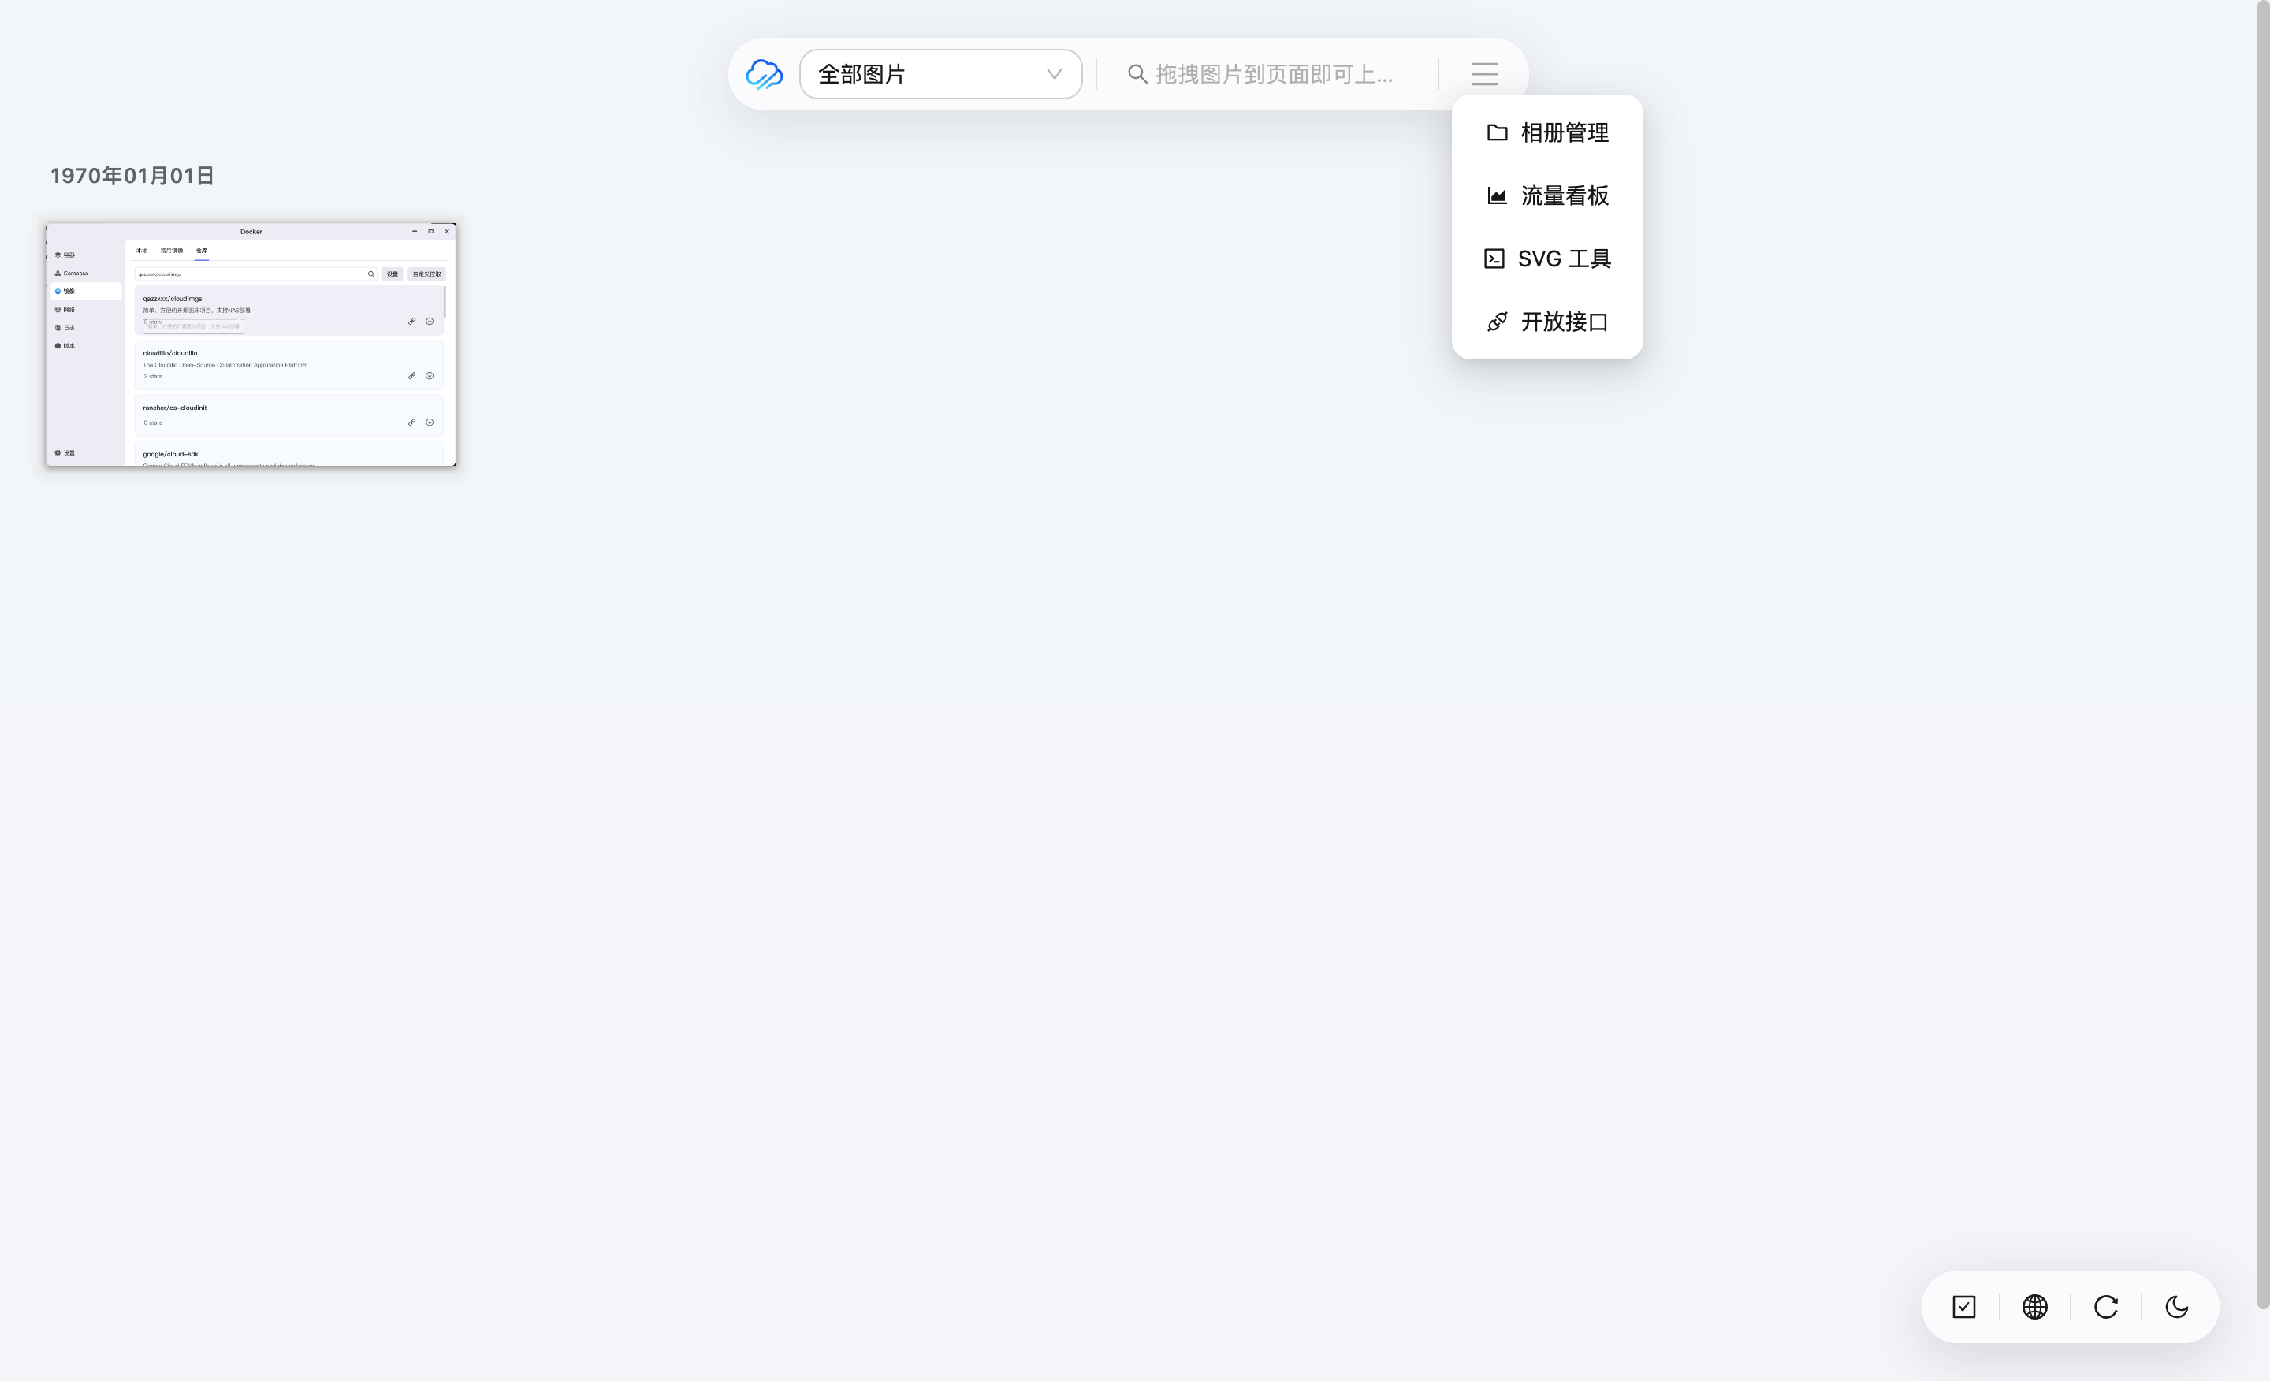Click the chevron arrow on the album selector

pos(1053,74)
